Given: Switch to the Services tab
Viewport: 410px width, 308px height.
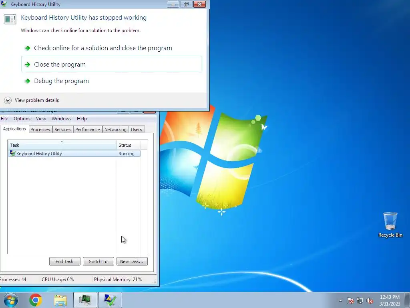Looking at the screenshot, I should pos(62,130).
